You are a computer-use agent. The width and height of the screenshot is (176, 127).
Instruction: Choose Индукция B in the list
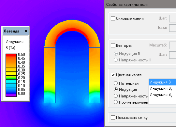(x=163, y=82)
